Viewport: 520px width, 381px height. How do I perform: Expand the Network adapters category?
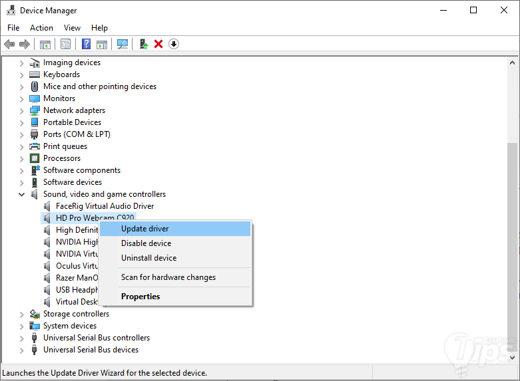click(x=21, y=110)
